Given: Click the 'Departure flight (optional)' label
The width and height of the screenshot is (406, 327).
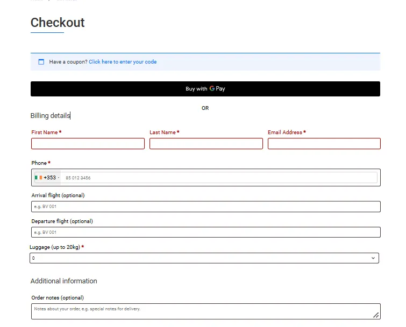Looking at the screenshot, I should click(62, 221).
